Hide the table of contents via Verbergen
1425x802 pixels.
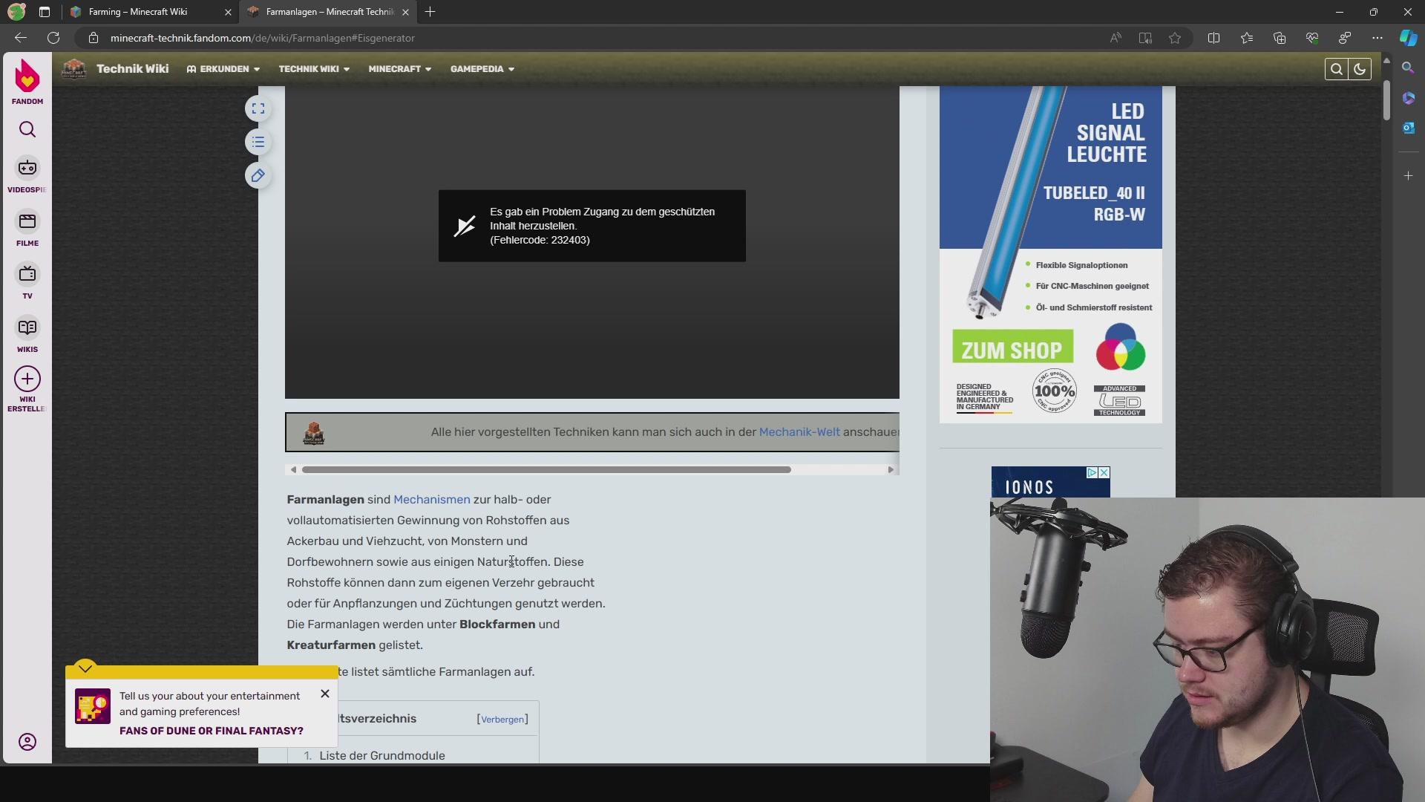502,720
